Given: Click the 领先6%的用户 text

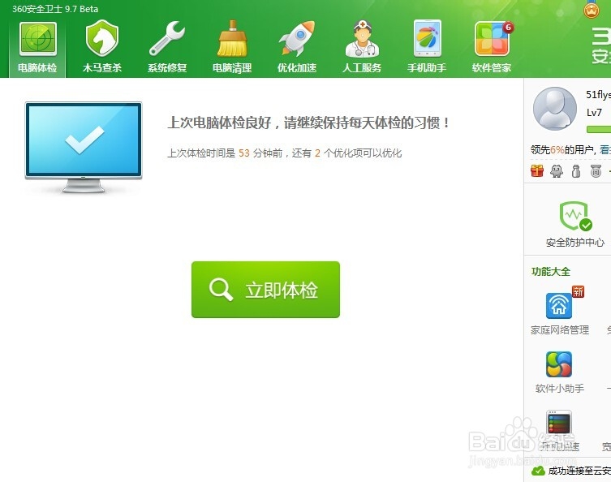Looking at the screenshot, I should (562, 149).
